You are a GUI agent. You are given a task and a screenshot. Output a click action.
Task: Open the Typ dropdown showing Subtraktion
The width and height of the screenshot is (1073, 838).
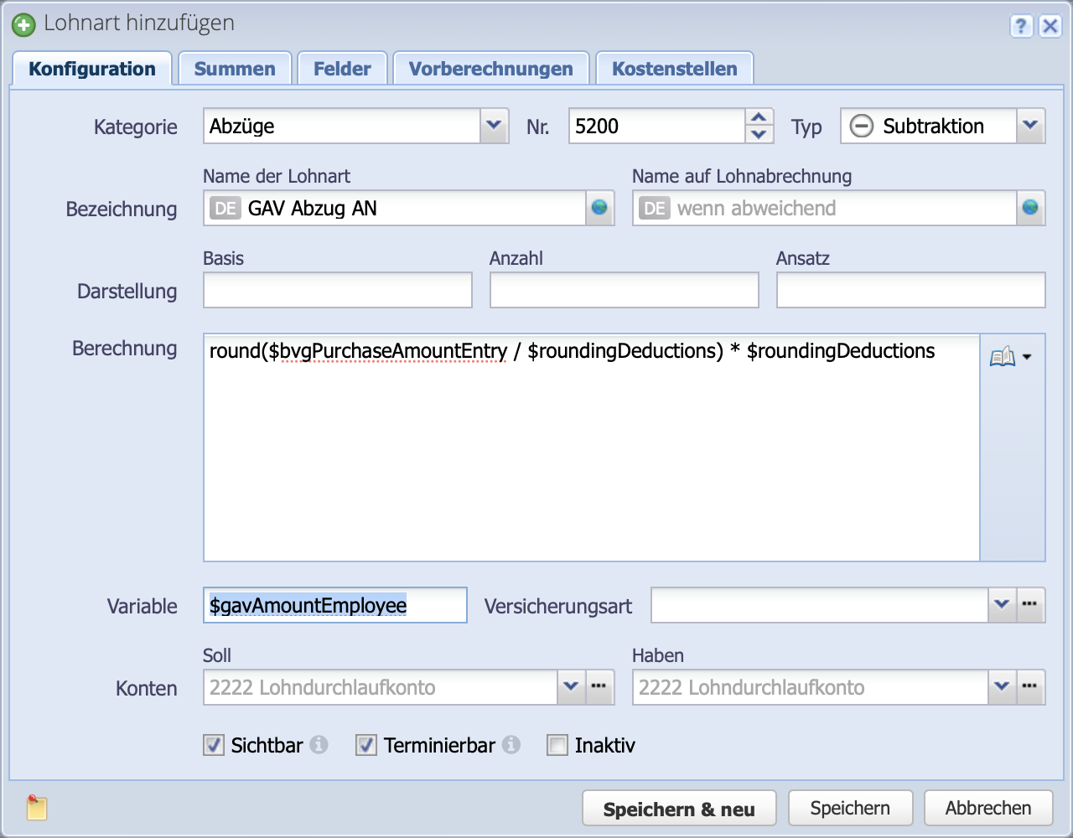1031,126
